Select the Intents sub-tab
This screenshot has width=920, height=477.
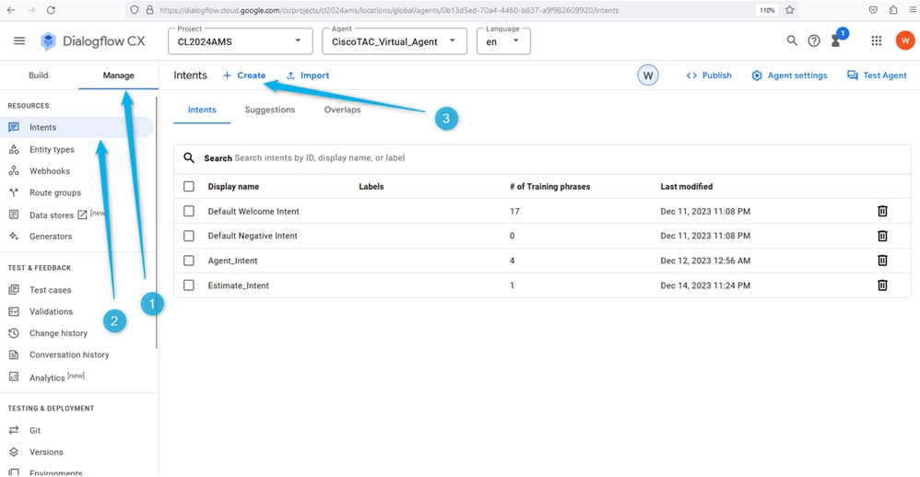202,110
